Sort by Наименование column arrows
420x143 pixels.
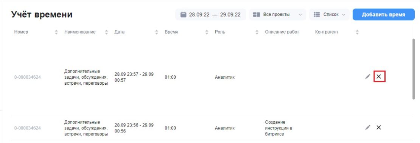(x=106, y=32)
